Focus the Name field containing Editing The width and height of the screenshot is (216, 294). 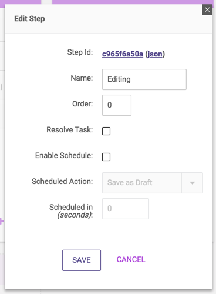pyautogui.click(x=144, y=79)
